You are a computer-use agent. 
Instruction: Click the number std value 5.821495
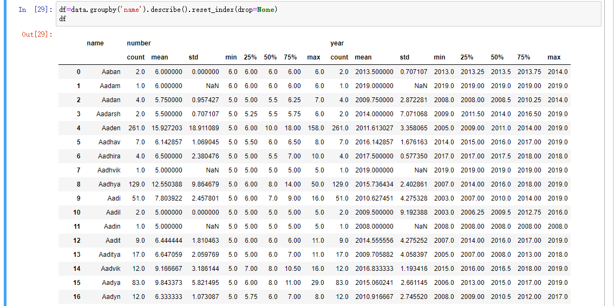pyautogui.click(x=206, y=283)
